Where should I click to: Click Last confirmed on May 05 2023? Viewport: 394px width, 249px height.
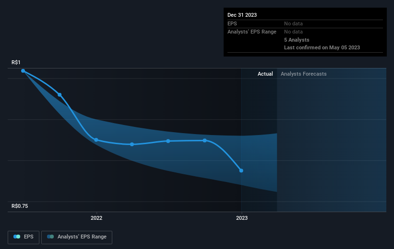point(322,47)
